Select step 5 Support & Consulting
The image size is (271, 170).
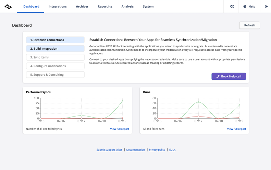coord(55,75)
